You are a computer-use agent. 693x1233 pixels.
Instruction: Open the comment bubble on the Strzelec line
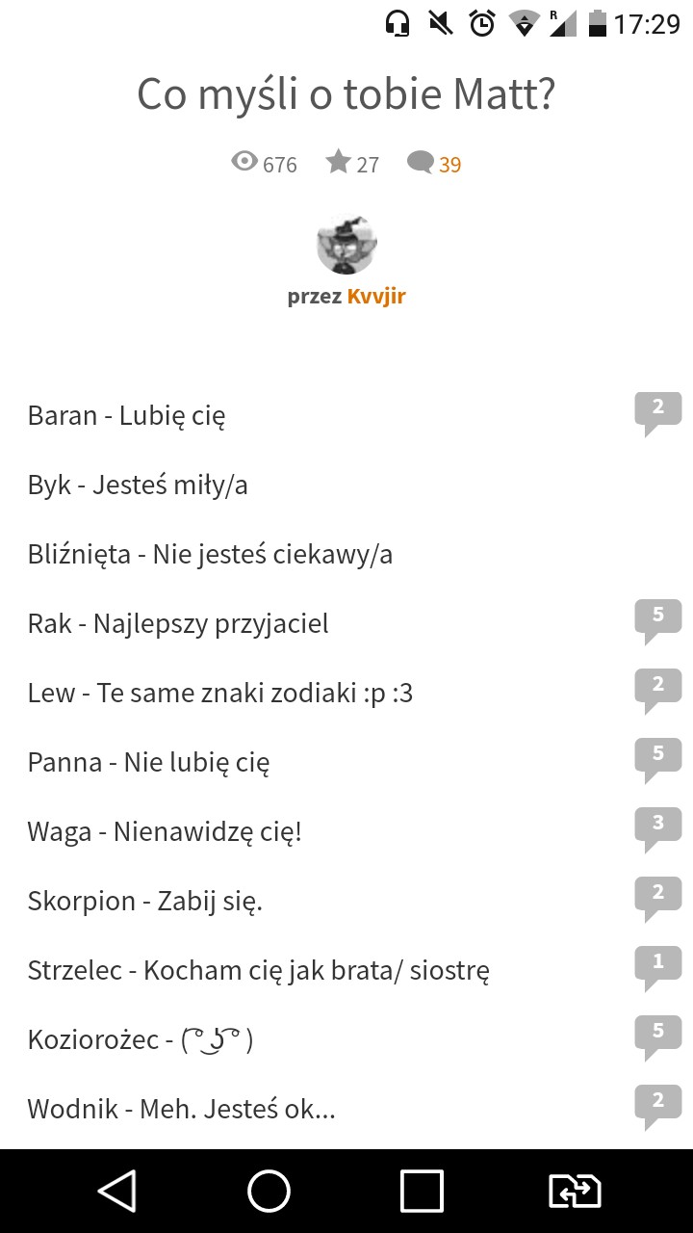657,964
